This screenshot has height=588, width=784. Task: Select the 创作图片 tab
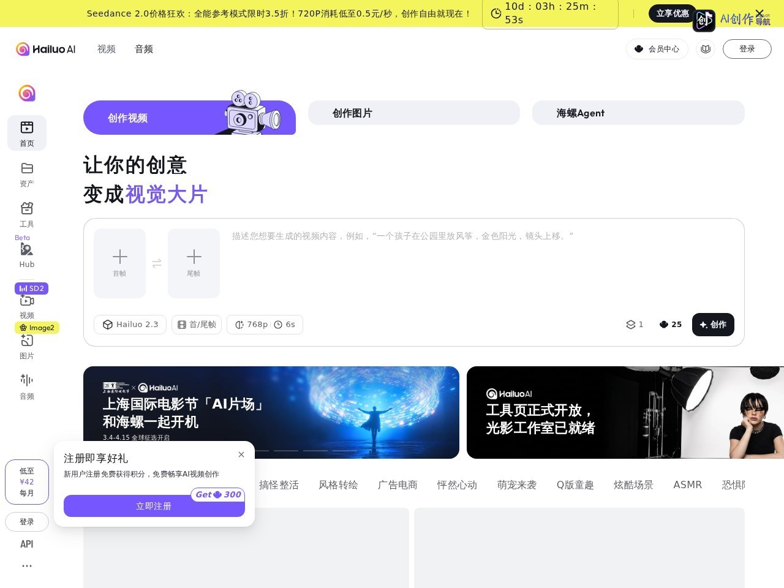pyautogui.click(x=414, y=113)
